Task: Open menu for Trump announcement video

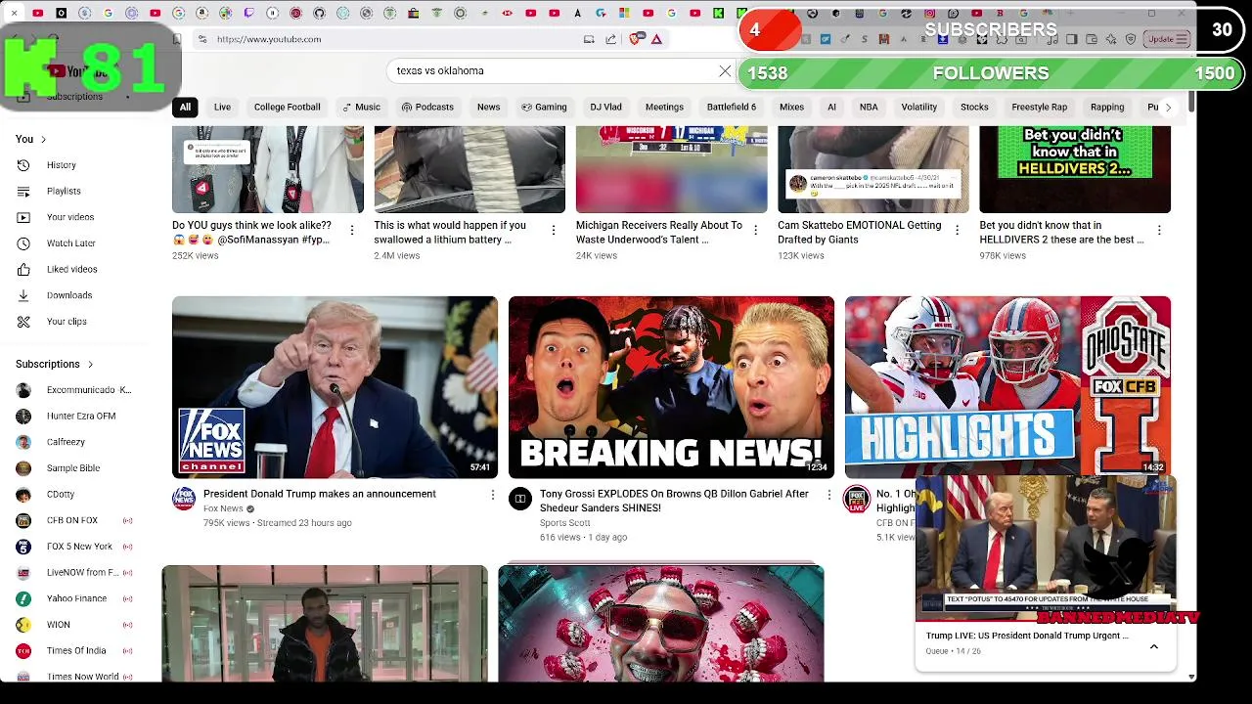Action: (492, 496)
